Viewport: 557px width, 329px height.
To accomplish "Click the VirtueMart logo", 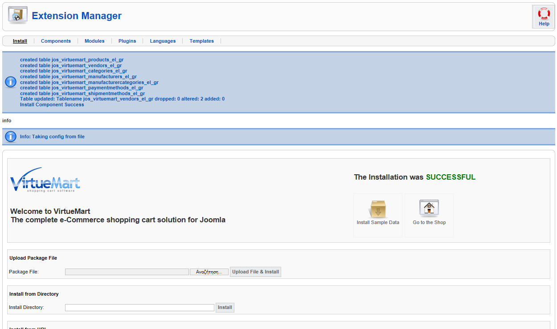I will click(x=45, y=180).
